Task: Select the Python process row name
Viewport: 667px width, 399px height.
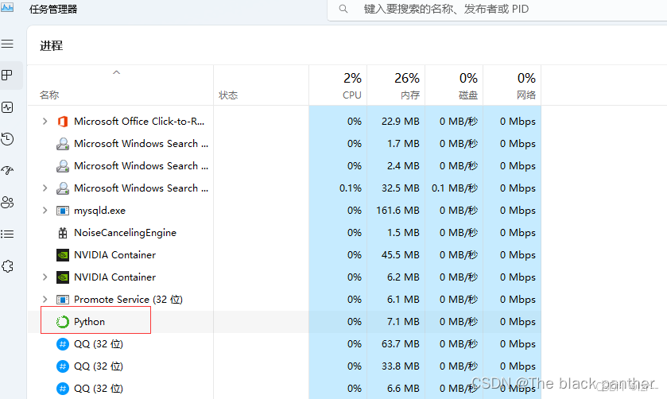Action: pyautogui.click(x=89, y=322)
